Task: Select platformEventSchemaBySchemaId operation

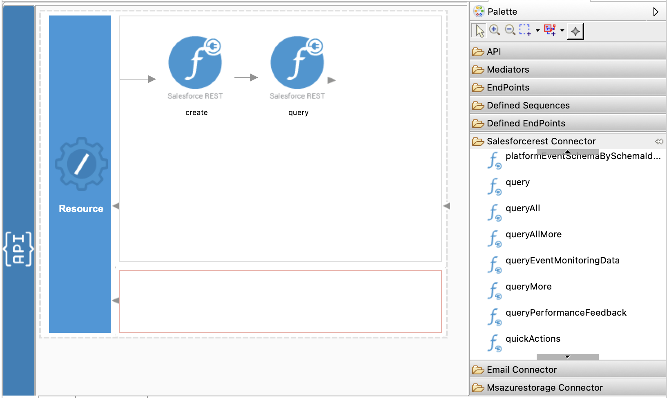Action: tap(574, 160)
